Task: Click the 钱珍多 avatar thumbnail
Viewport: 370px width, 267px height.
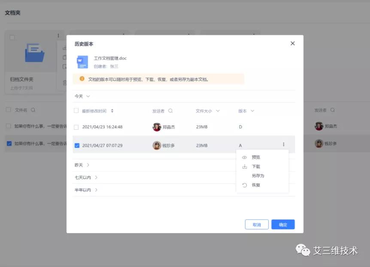Action: pos(158,145)
